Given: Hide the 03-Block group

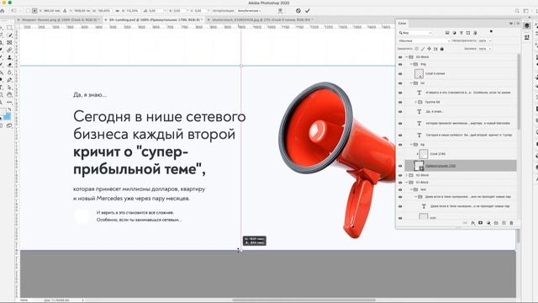Looking at the screenshot, I should click(x=400, y=57).
